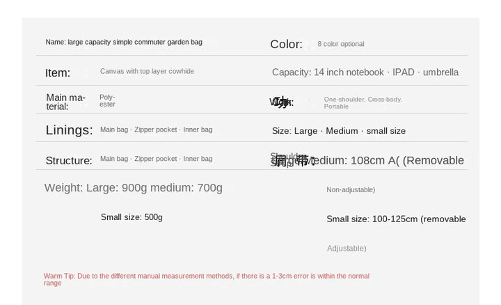Image resolution: width=501 pixels, height=305 pixels.
Task: Select the 'Main material:' label
Action: click(x=65, y=102)
